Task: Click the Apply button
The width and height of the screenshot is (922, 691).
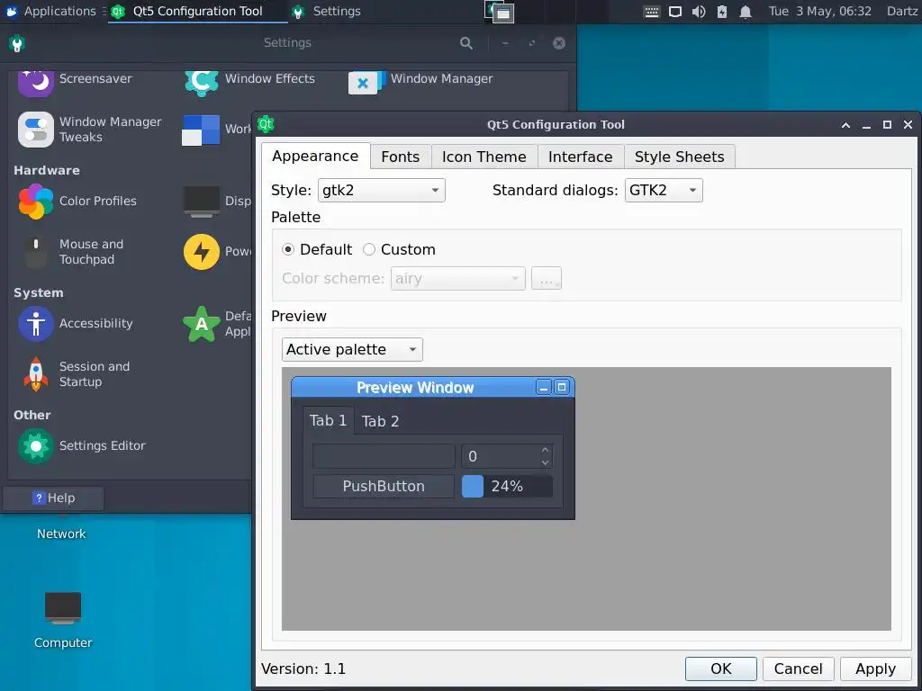Action: click(875, 669)
